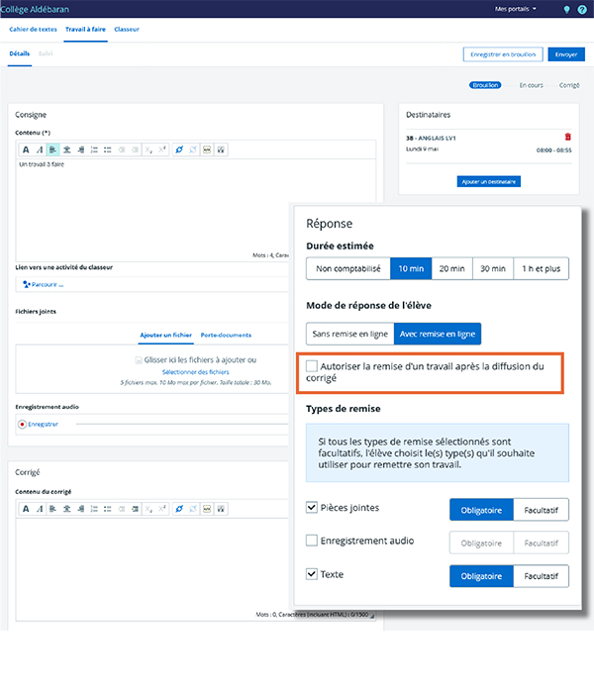This screenshot has width=594, height=693.
Task: Enable submission after correction is published
Action: [x=312, y=366]
